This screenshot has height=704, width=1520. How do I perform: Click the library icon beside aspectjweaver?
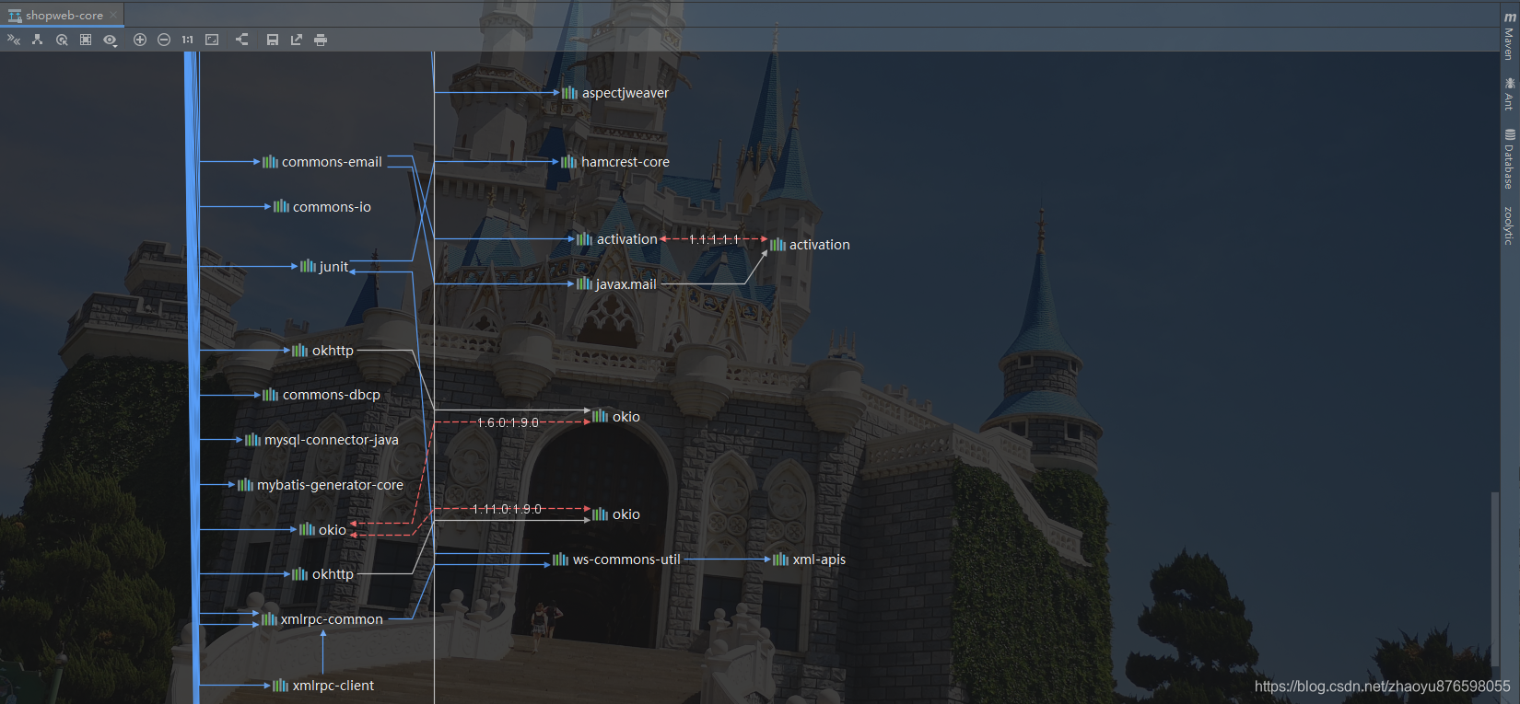[569, 93]
